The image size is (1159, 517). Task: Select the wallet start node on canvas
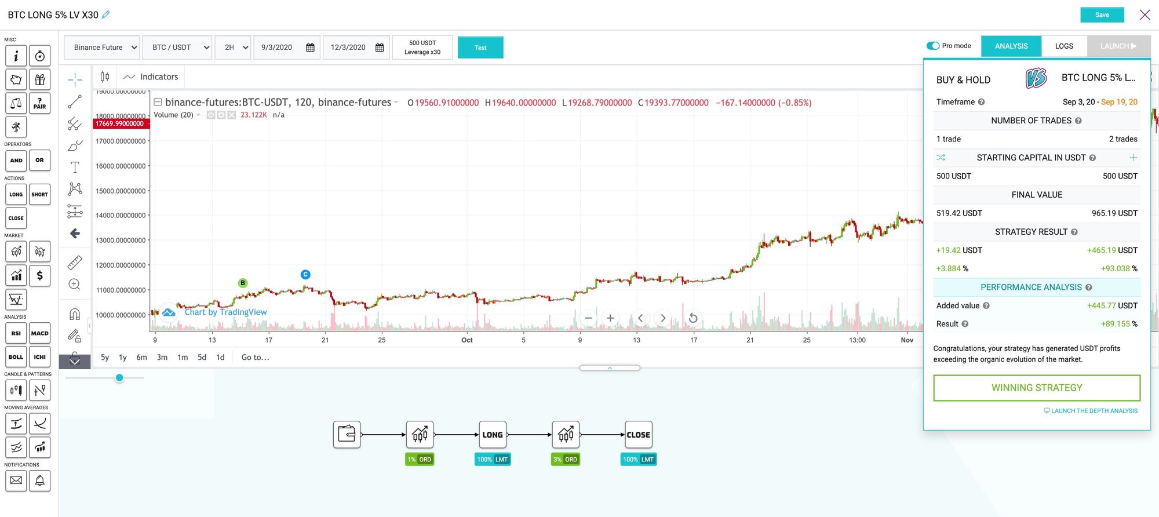click(347, 435)
